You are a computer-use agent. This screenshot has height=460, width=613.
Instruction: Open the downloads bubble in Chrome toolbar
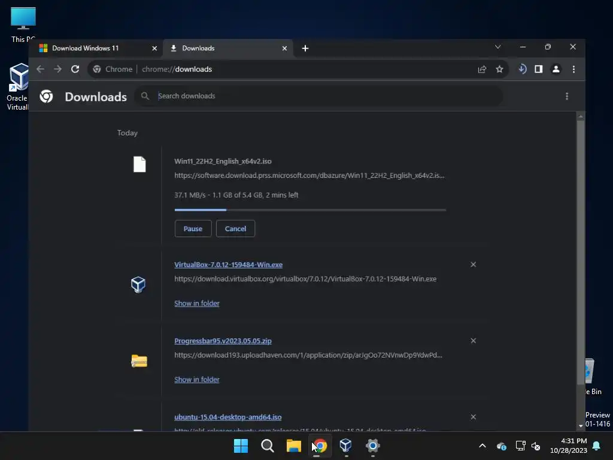(522, 69)
